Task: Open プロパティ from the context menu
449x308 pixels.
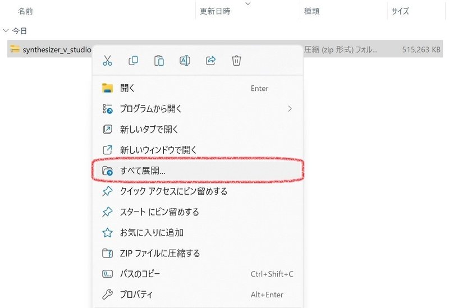Action: (x=198, y=295)
